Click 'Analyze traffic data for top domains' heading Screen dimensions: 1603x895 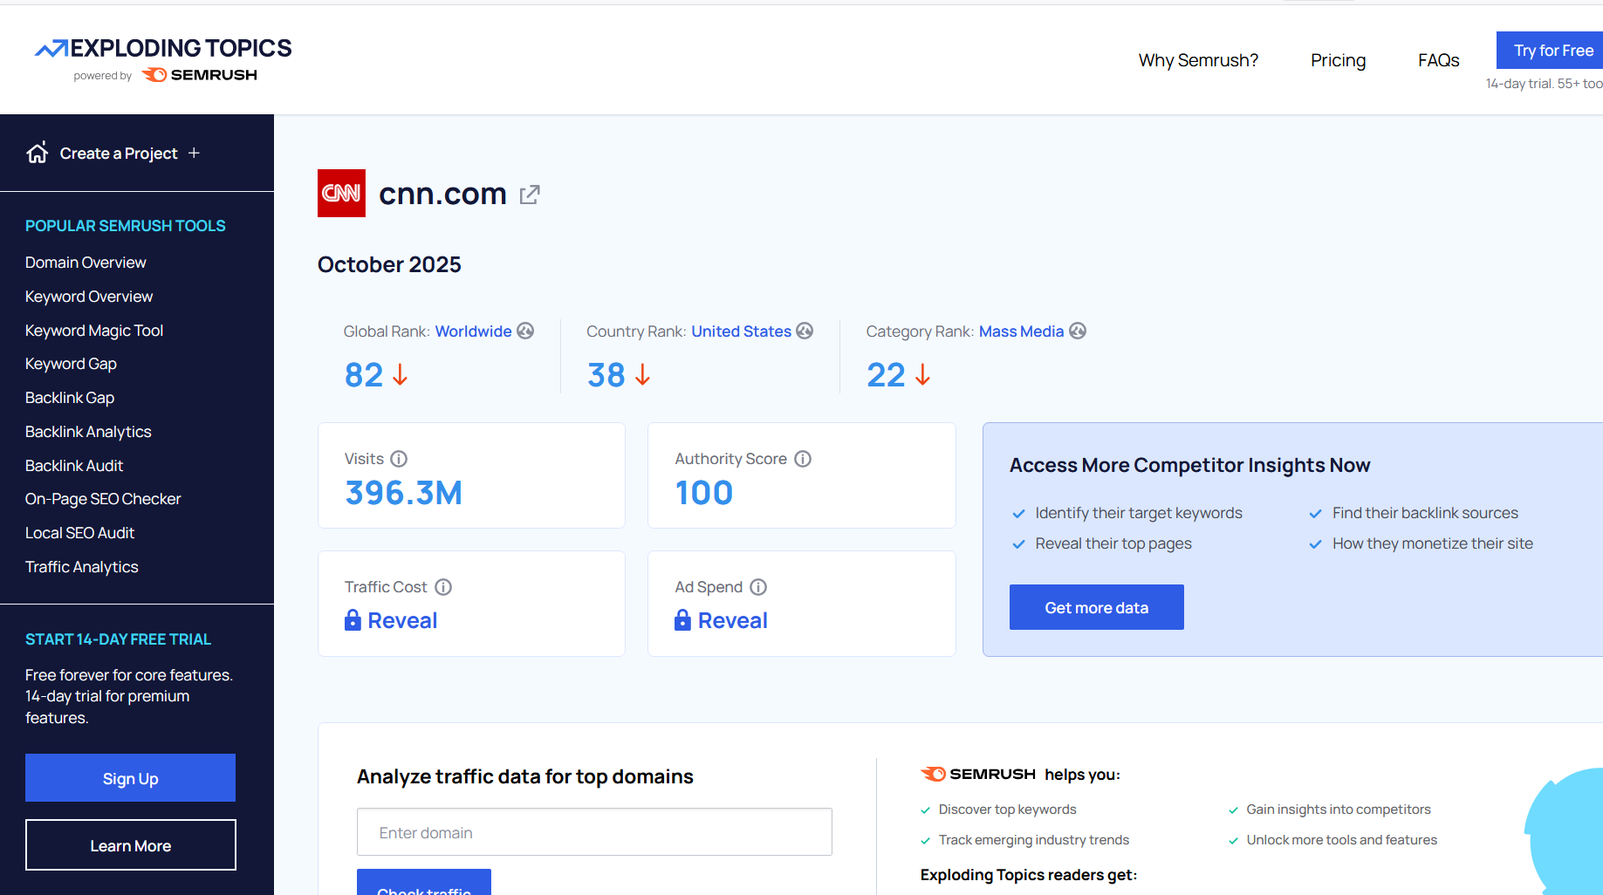coord(525,776)
